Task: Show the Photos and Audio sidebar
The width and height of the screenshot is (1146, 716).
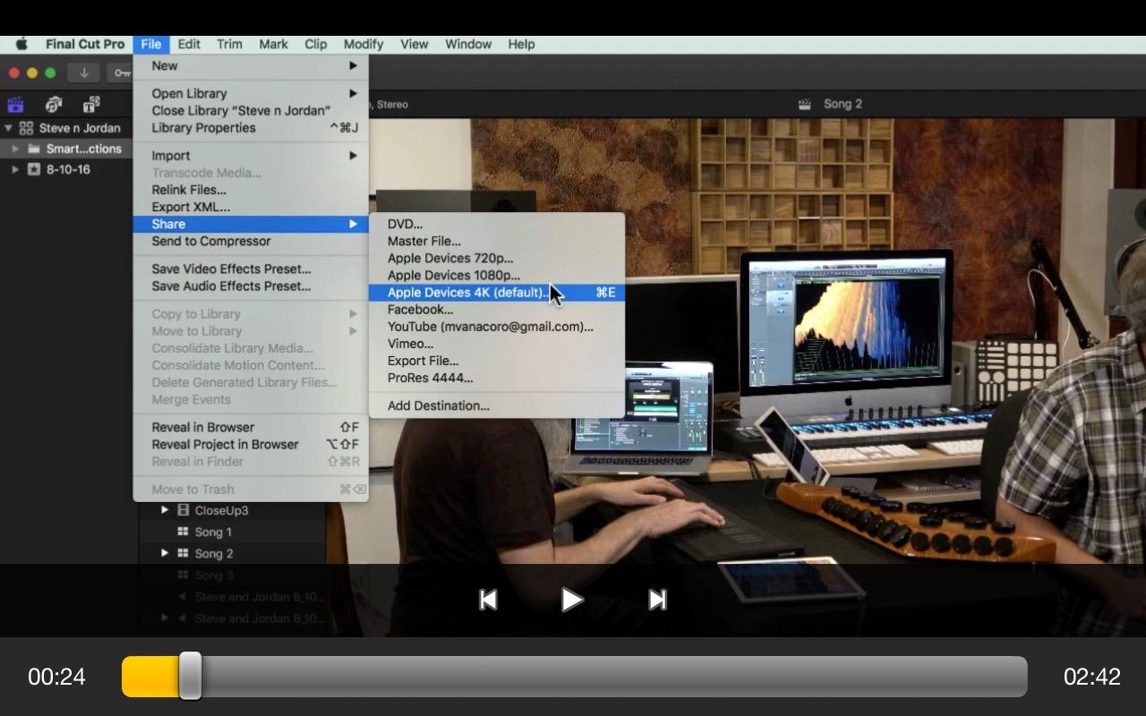Action: point(54,104)
